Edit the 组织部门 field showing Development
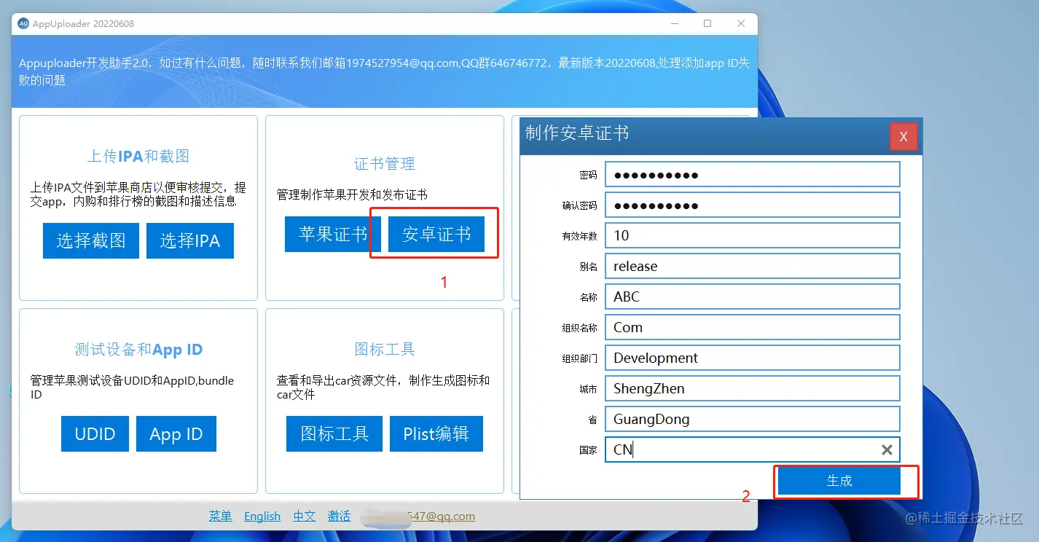1039x542 pixels. point(753,358)
